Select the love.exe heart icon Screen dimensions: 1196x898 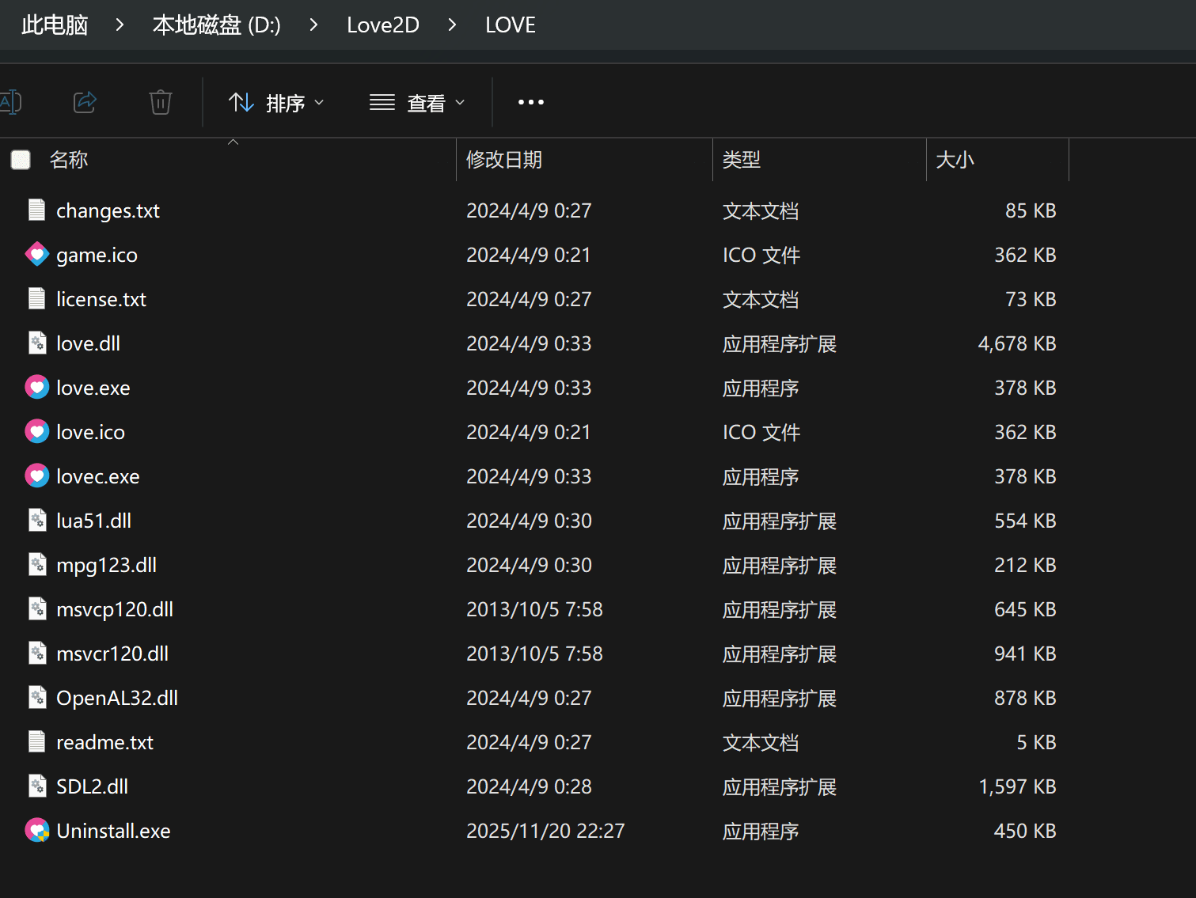pos(37,388)
